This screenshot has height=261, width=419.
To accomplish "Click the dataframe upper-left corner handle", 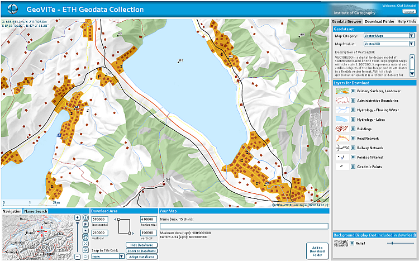I will coord(118,220).
